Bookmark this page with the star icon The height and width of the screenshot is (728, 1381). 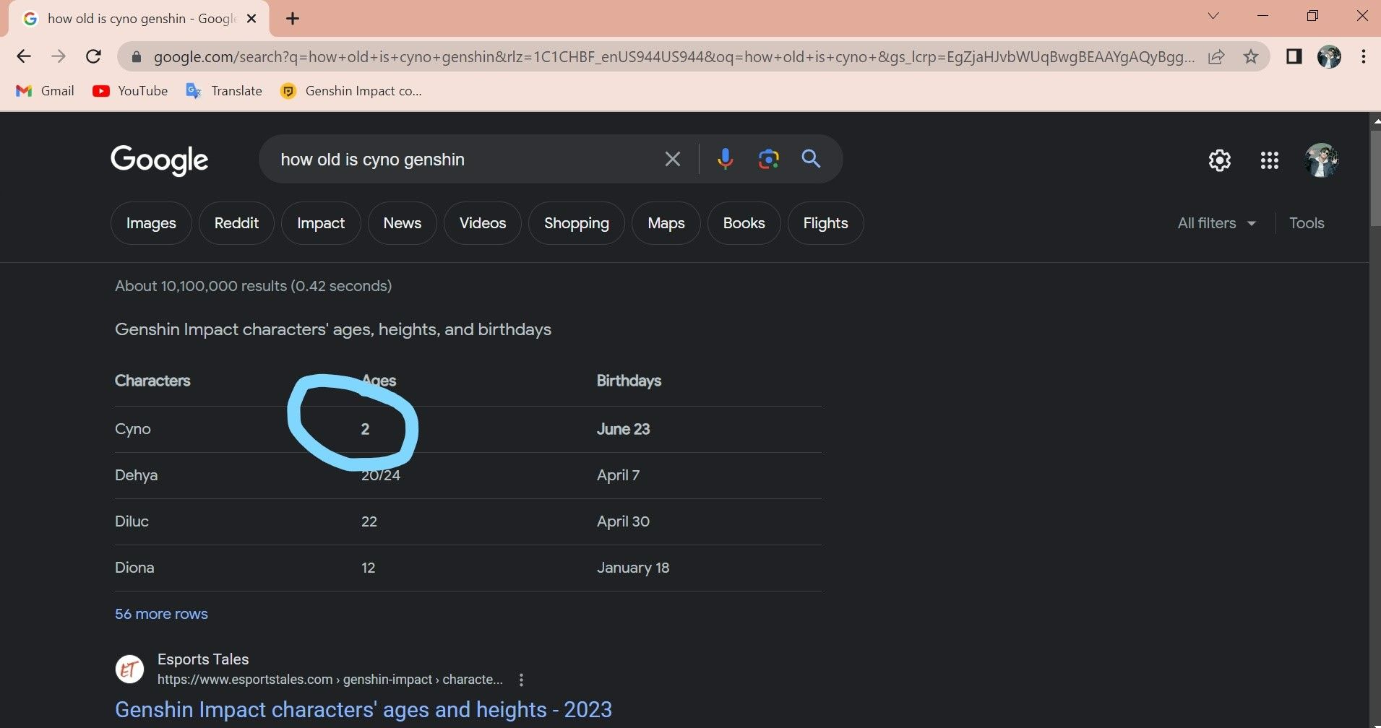(x=1250, y=56)
